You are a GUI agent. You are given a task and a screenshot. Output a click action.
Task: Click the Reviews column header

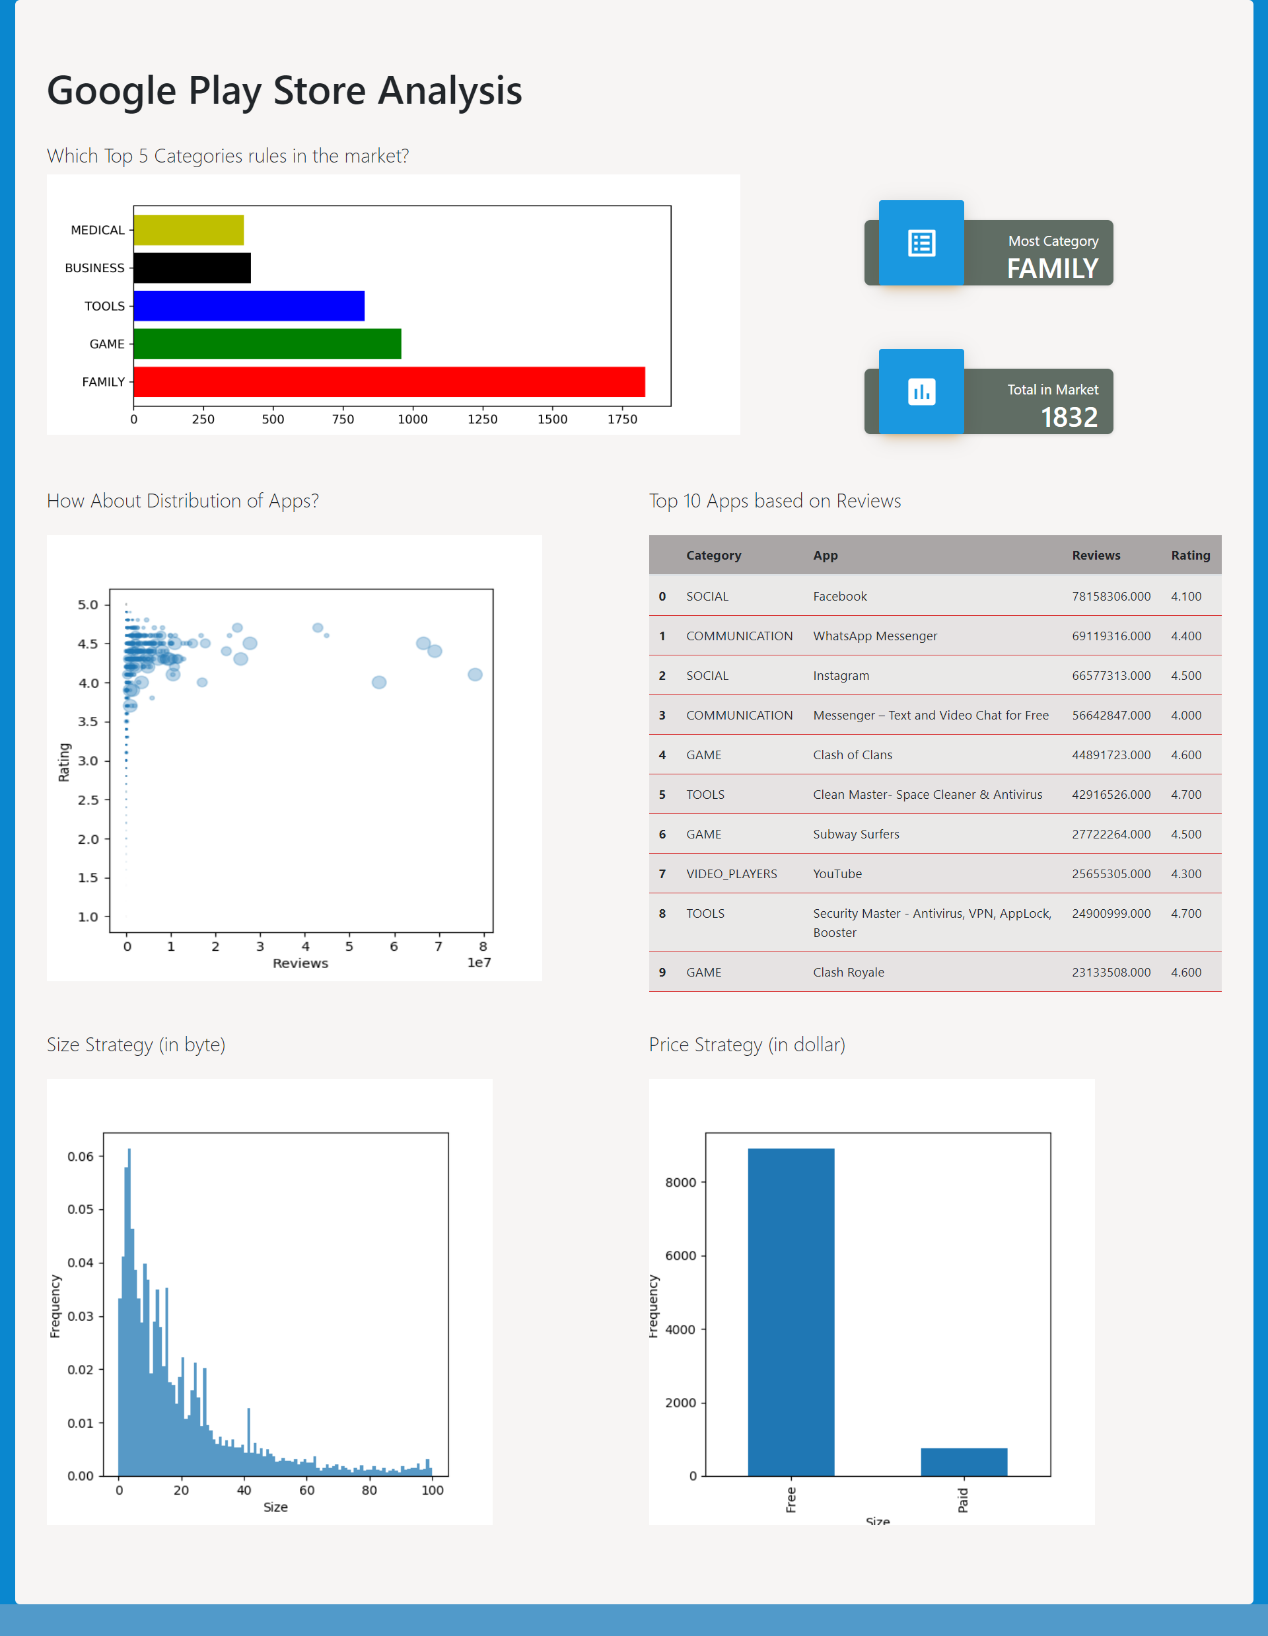coord(1095,555)
